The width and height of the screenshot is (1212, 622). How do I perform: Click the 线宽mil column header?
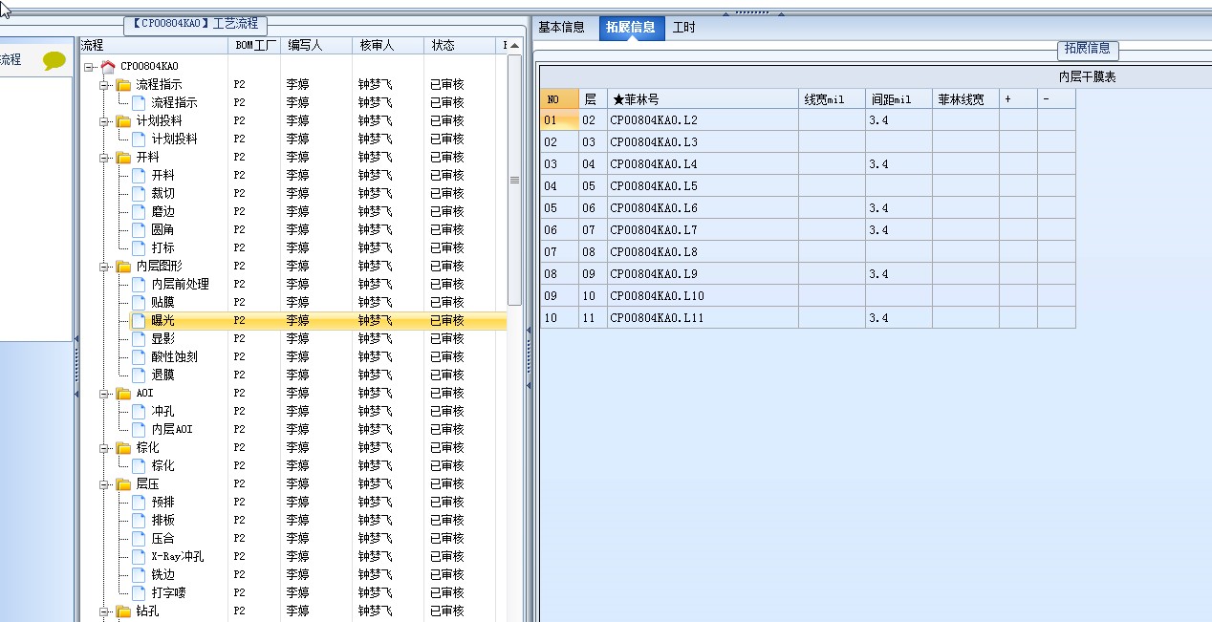[832, 99]
